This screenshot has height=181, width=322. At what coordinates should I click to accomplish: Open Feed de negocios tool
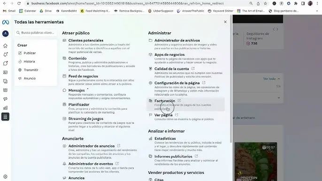coord(83,76)
